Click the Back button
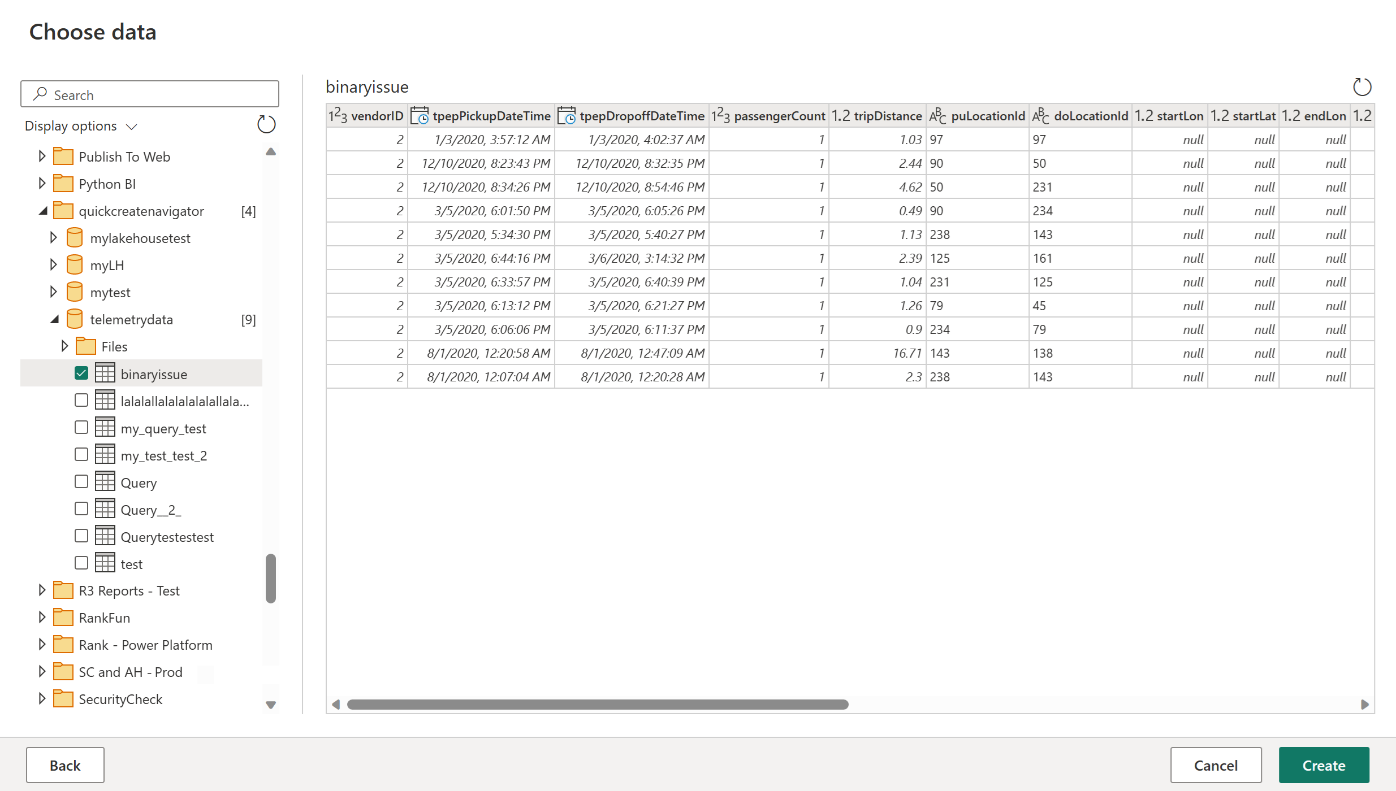Screen dimensions: 1396x791 coord(64,764)
